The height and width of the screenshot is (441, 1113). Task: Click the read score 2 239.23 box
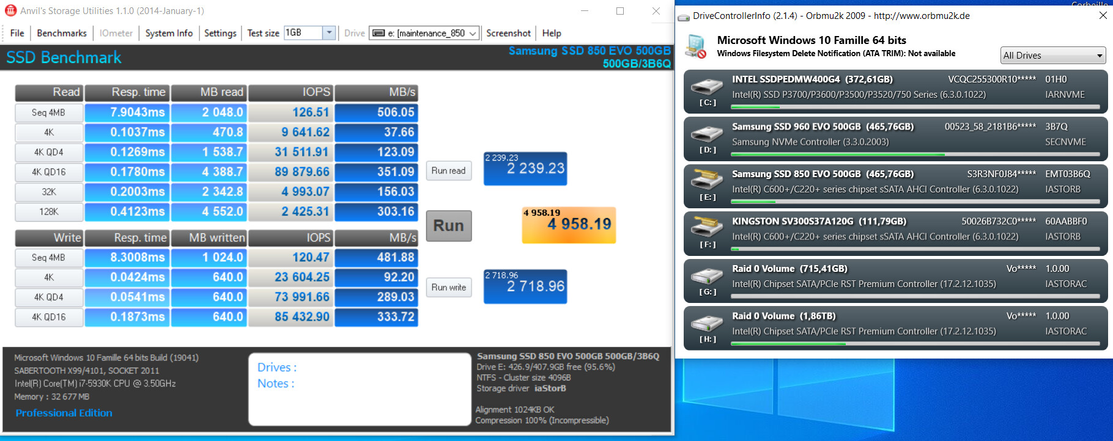click(x=525, y=169)
